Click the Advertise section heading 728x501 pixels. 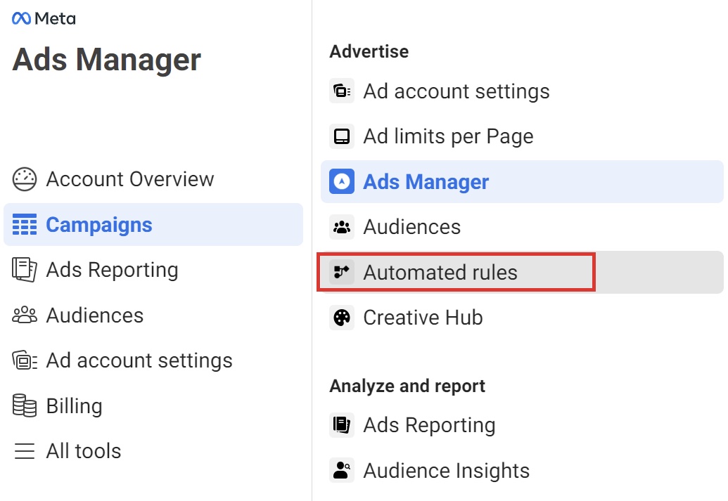click(369, 51)
